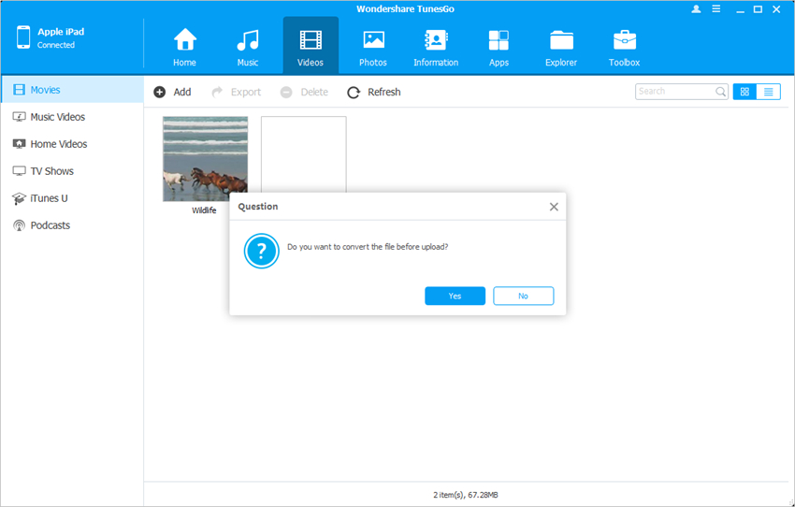Select Music Videos in sidebar

57,117
